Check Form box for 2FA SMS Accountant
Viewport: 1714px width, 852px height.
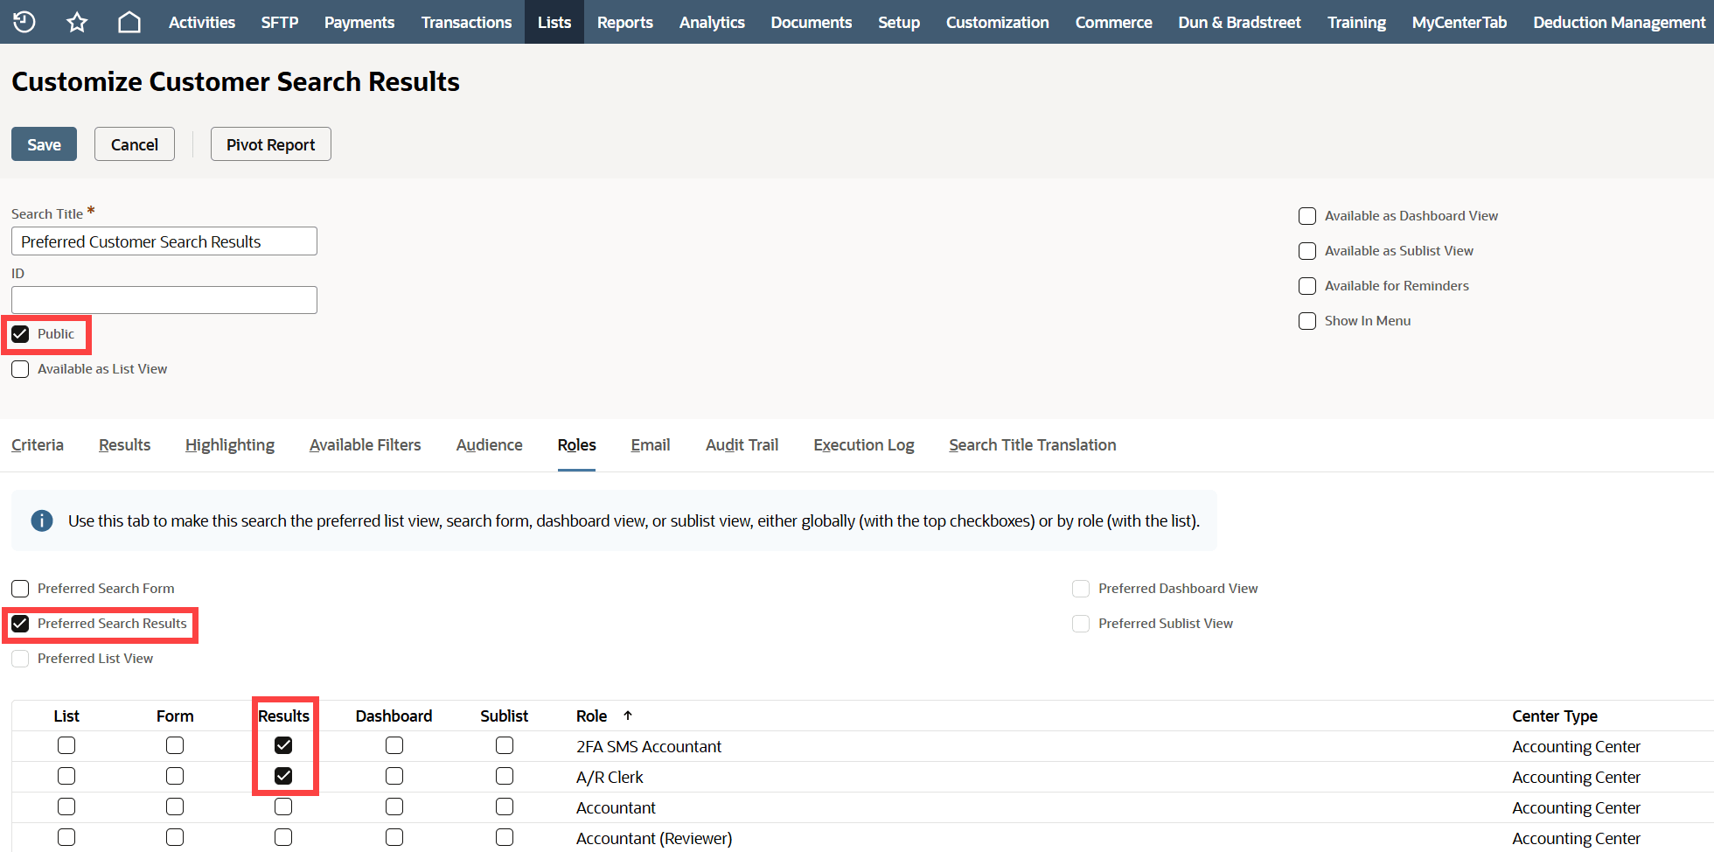pos(175,745)
